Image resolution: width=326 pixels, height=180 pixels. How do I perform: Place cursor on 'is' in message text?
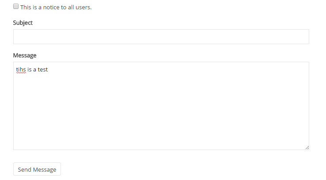click(30, 69)
